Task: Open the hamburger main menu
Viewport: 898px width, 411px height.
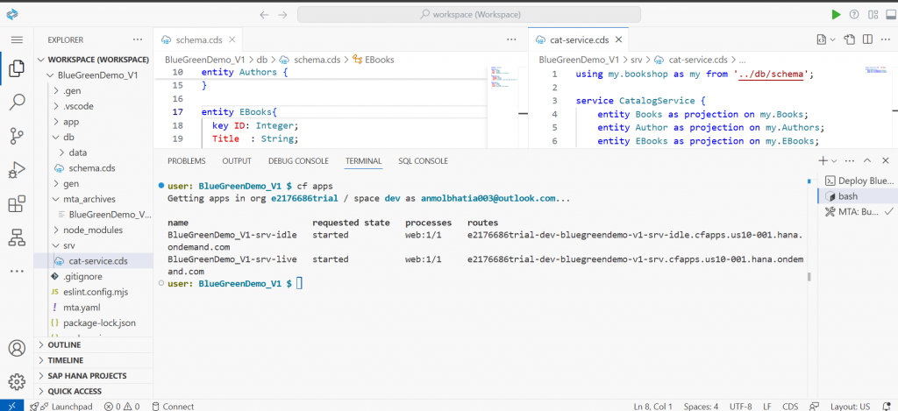Action: [18, 39]
